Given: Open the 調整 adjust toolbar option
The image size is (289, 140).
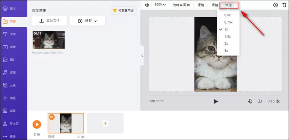Looking at the screenshot, I should click(x=215, y=5).
